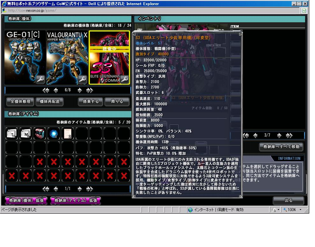Go to next mech hangar page

[80, 90]
